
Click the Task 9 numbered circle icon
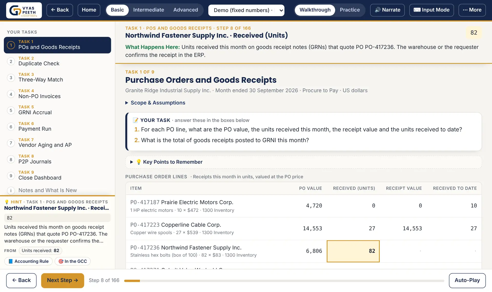coord(11,176)
